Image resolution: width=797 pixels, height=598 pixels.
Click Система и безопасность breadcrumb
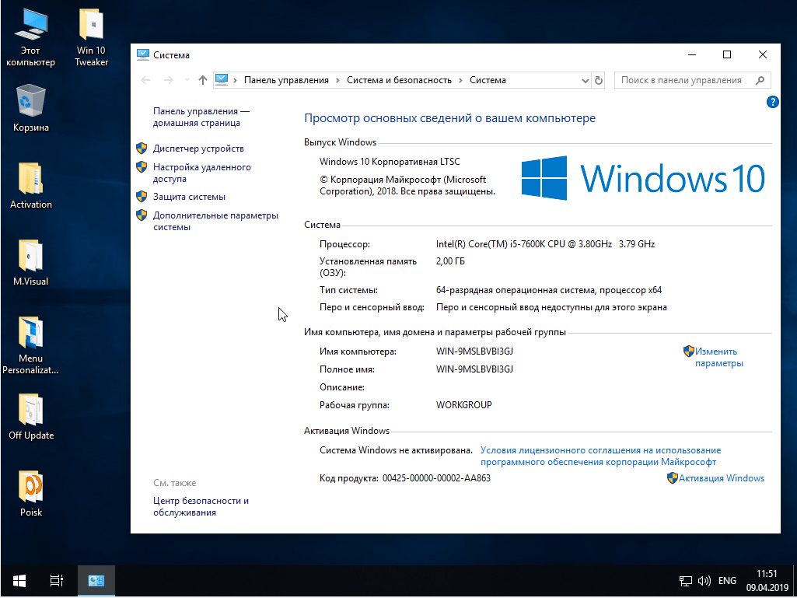tap(399, 80)
